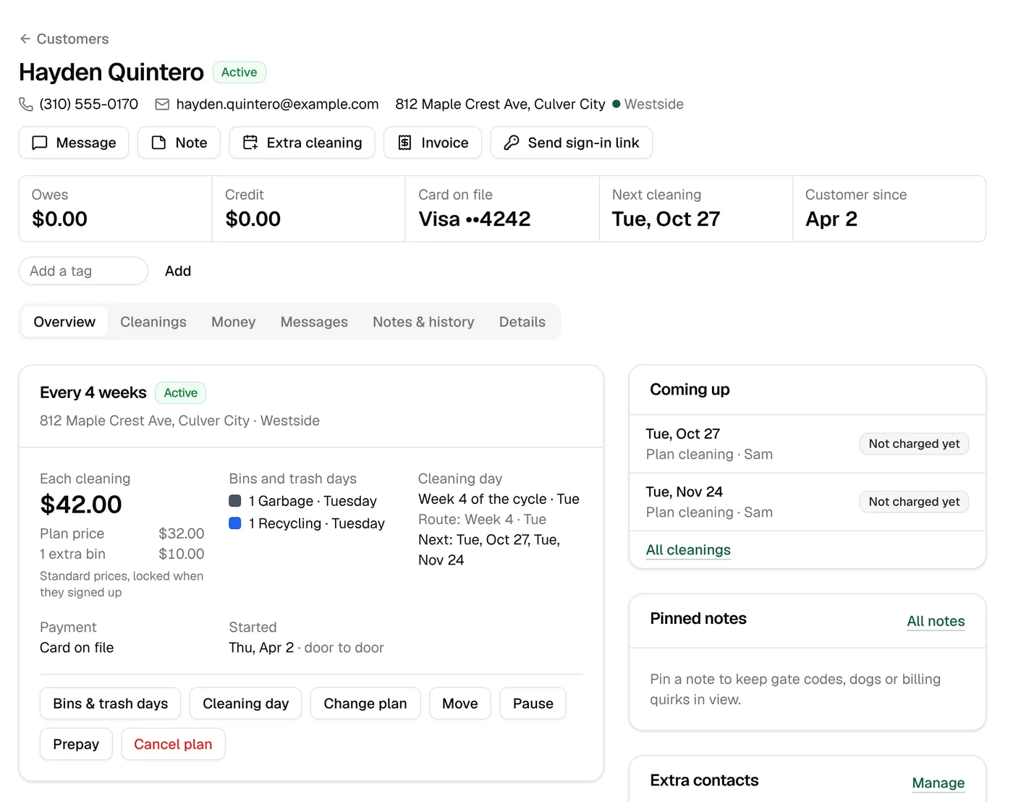Click the Cleaning day button
1013x802 pixels.
point(246,704)
